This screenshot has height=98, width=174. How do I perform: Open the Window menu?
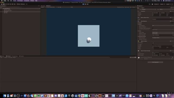point(32,1)
